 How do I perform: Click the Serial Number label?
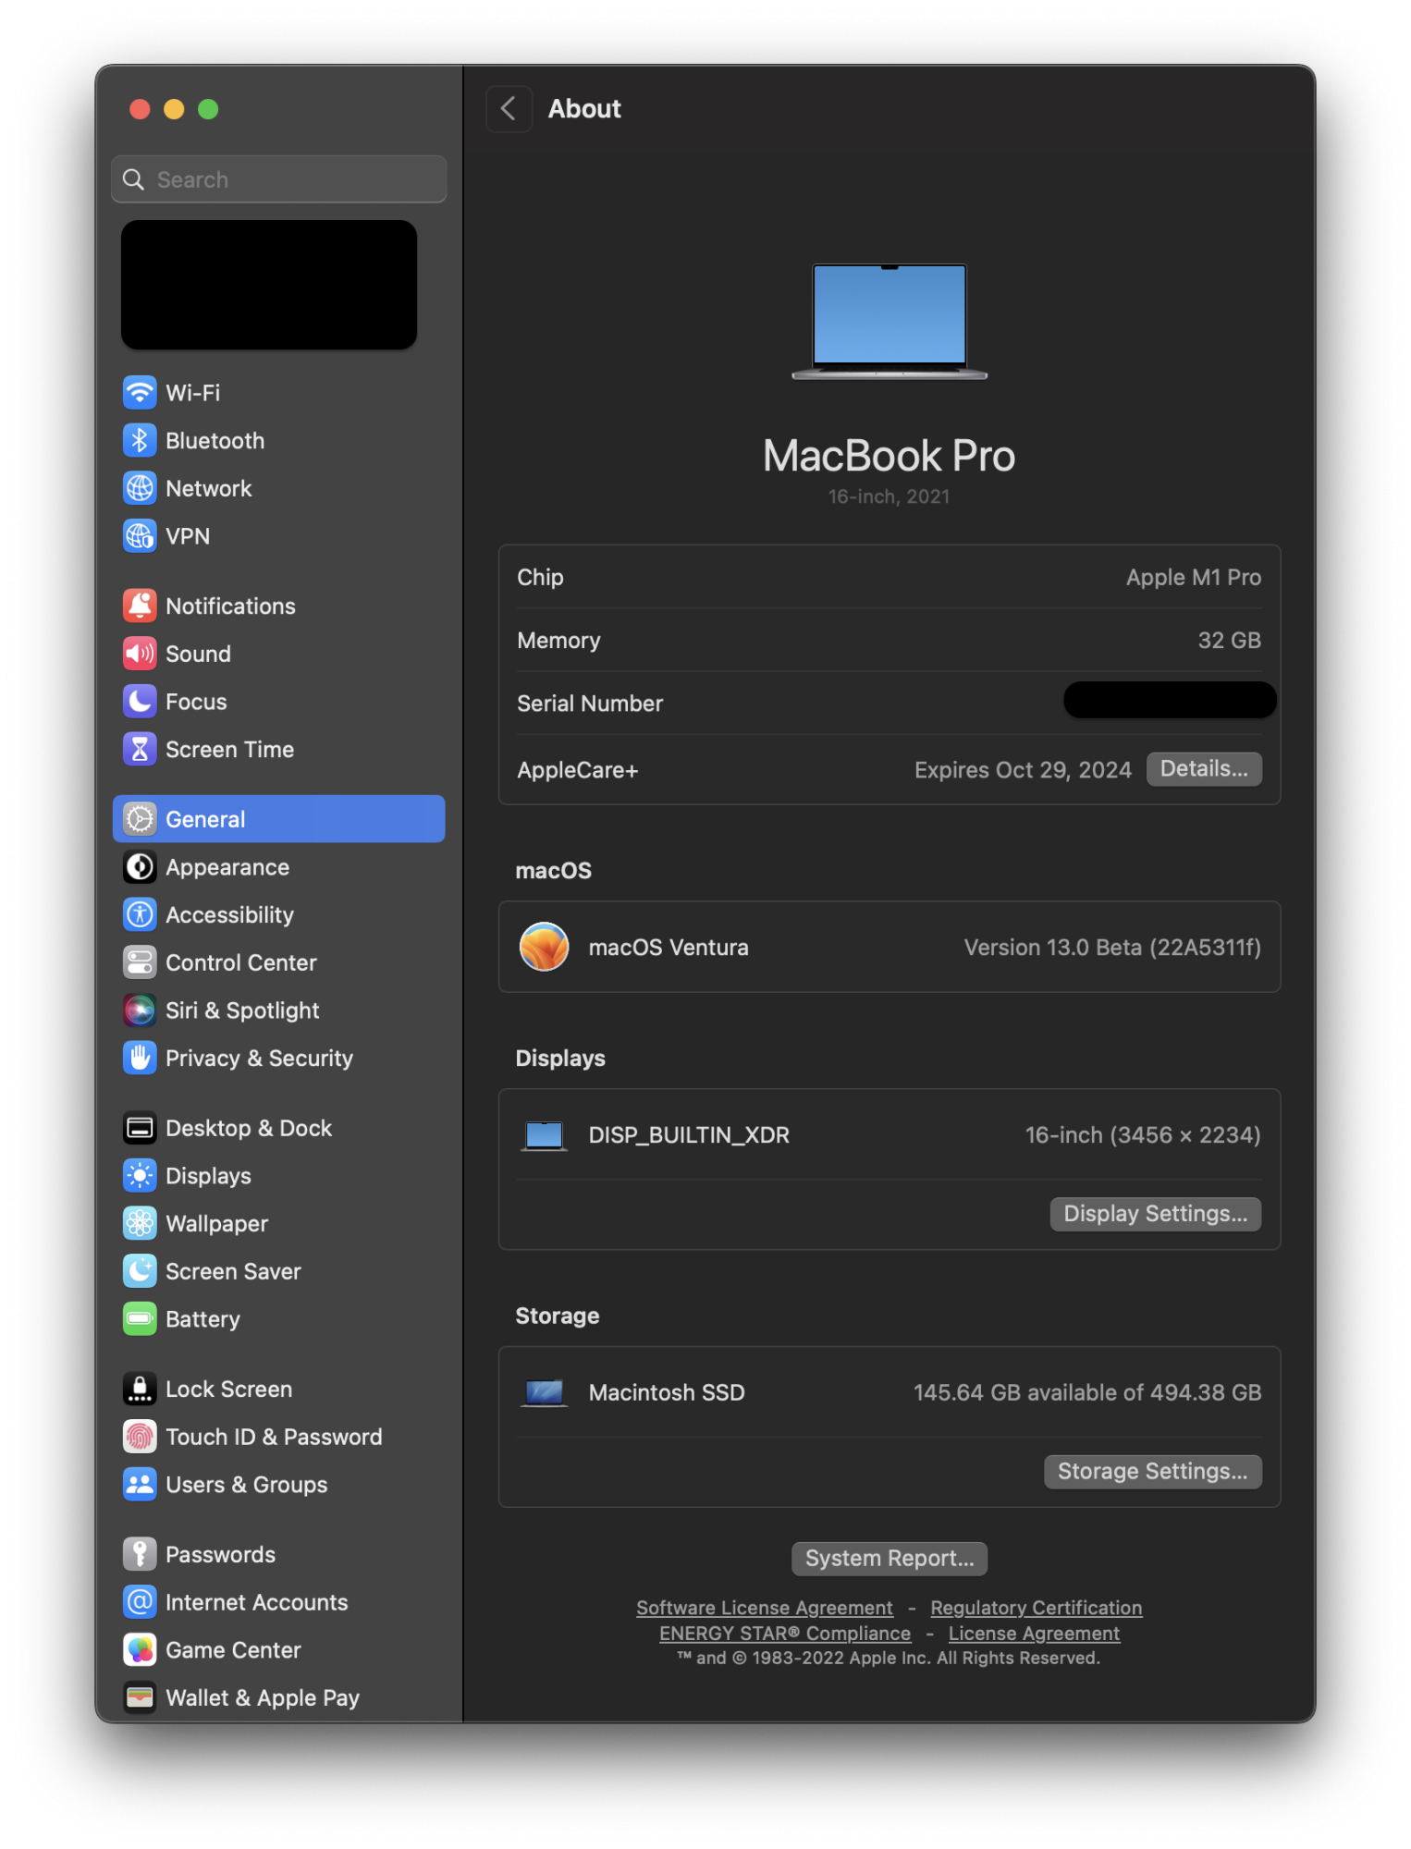(x=590, y=704)
